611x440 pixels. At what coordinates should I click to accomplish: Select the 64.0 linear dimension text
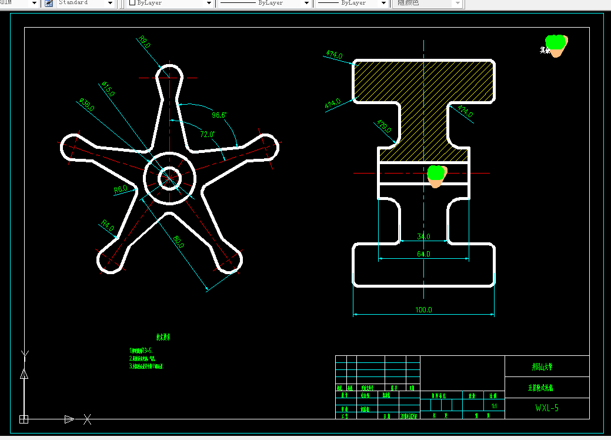pyautogui.click(x=423, y=254)
